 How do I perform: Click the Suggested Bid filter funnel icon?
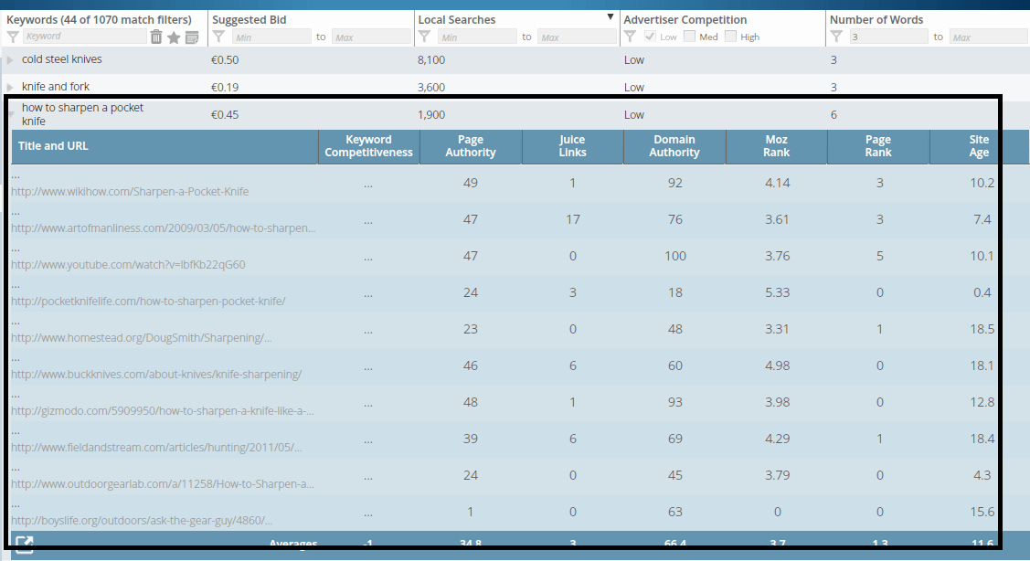218,37
